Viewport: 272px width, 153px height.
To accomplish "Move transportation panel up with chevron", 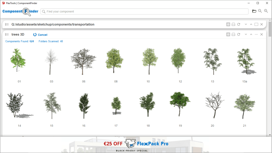I will (251, 25).
